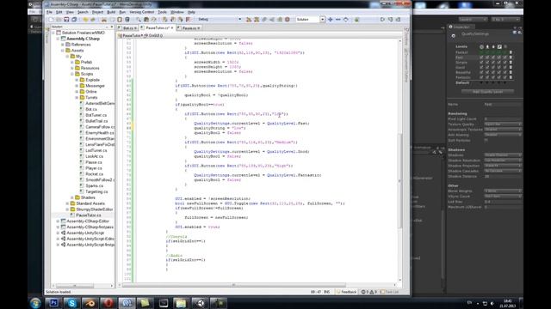Image resolution: width=551 pixels, height=309 pixels.
Task: Delete the Fantastic quality level with trash icon
Action: [x=511, y=77]
